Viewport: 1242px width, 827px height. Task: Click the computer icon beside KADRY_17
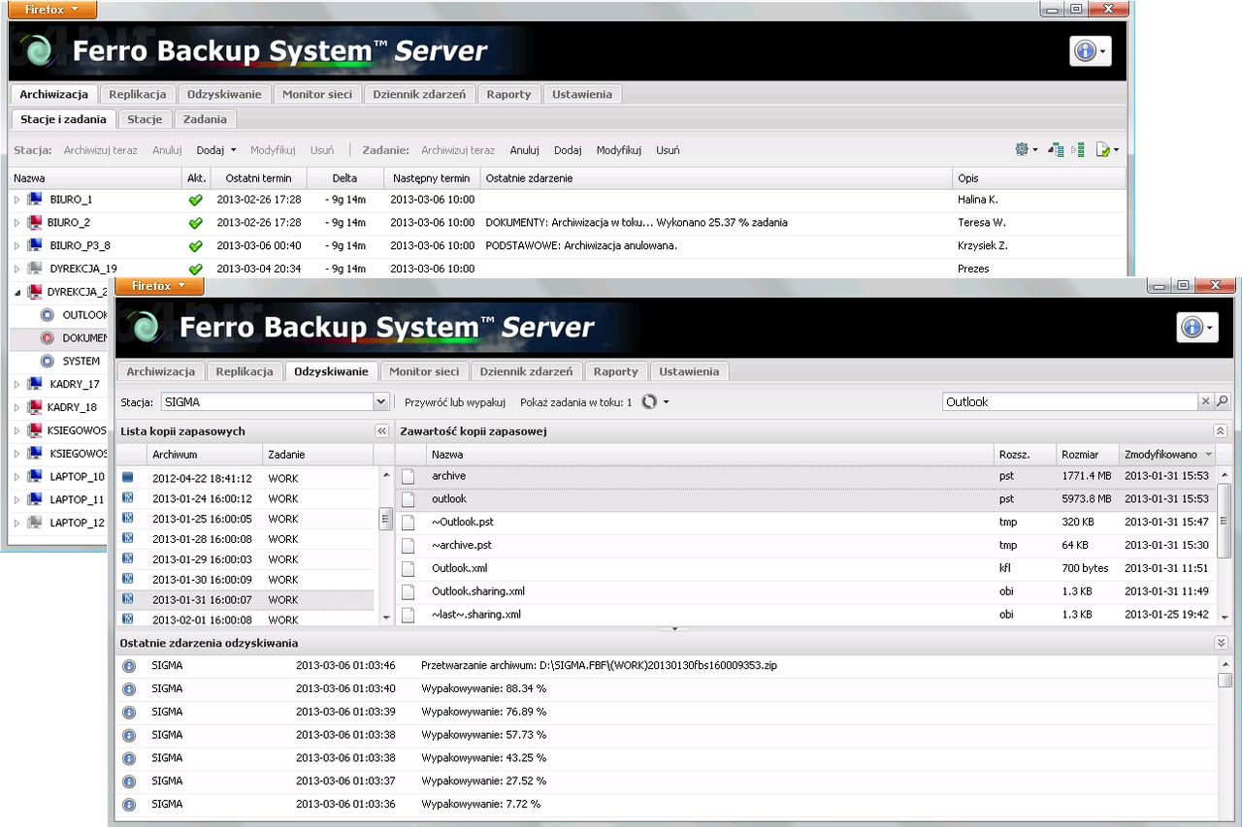point(35,385)
